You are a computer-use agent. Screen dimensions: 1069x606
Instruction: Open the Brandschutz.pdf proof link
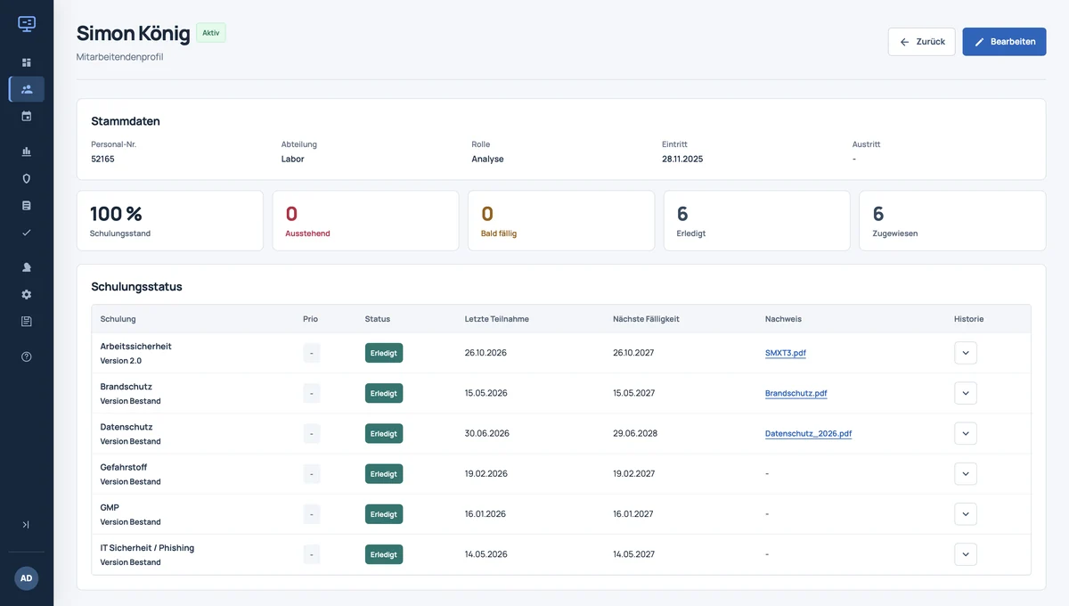[796, 393]
